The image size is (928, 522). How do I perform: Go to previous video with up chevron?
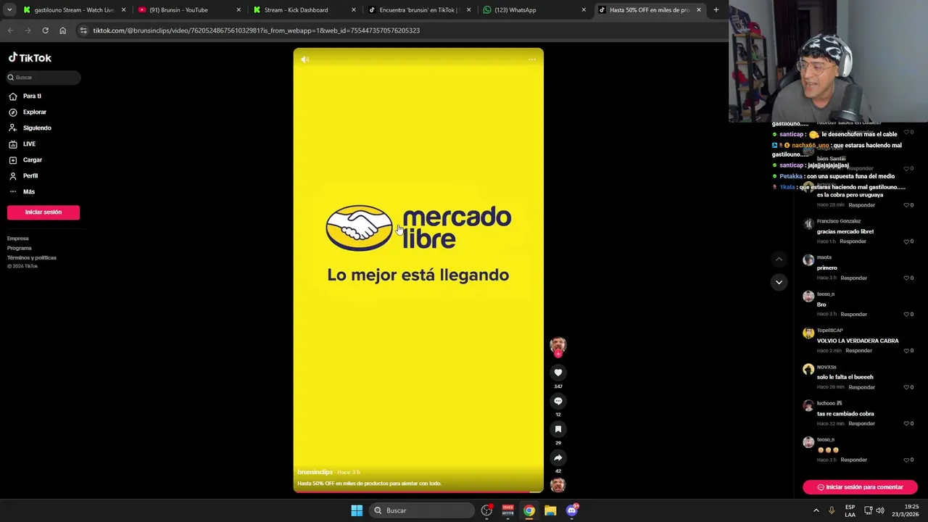pyautogui.click(x=779, y=259)
